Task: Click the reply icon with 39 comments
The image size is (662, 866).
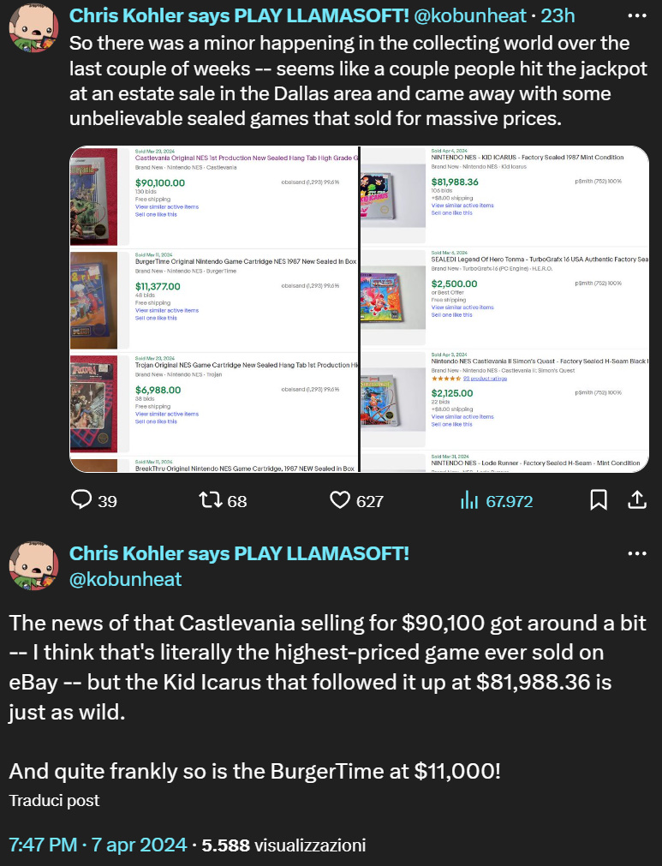Action: coord(81,500)
